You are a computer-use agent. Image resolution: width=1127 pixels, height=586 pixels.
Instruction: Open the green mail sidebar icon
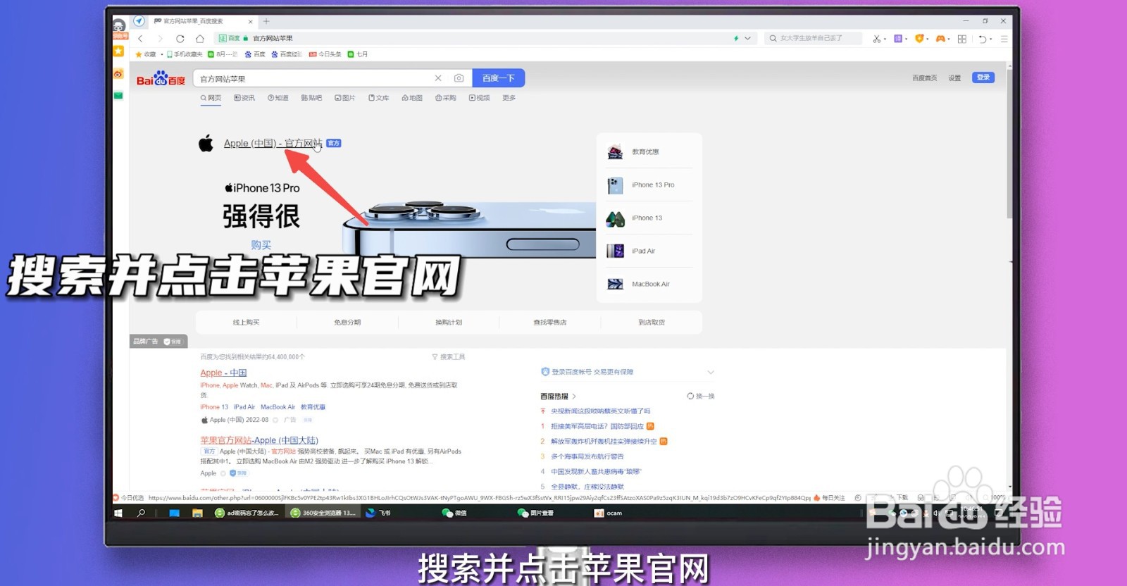pyautogui.click(x=118, y=96)
